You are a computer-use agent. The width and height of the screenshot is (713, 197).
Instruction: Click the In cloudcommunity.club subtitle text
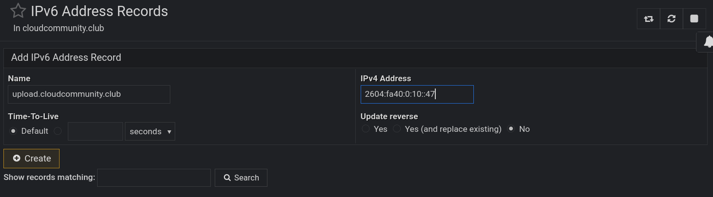59,28
